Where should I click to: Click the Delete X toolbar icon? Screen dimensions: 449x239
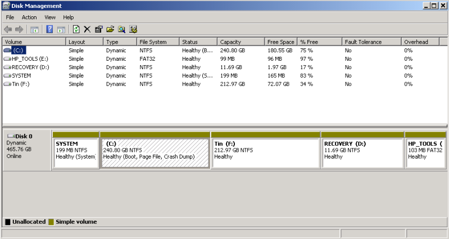point(87,29)
